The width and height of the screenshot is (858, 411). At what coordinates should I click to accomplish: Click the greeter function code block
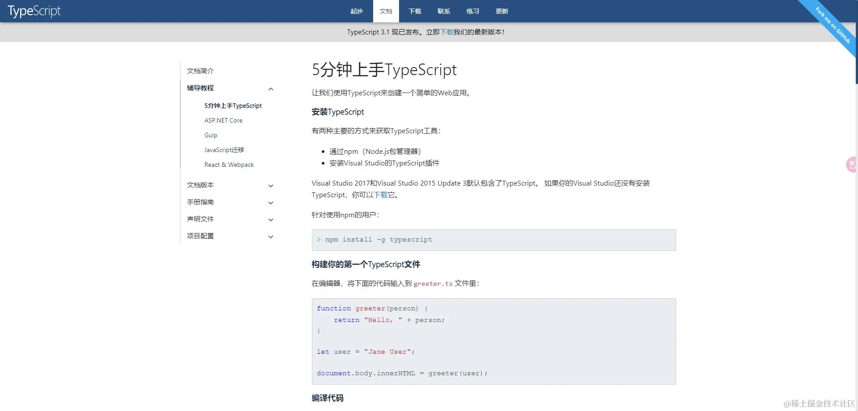click(494, 341)
